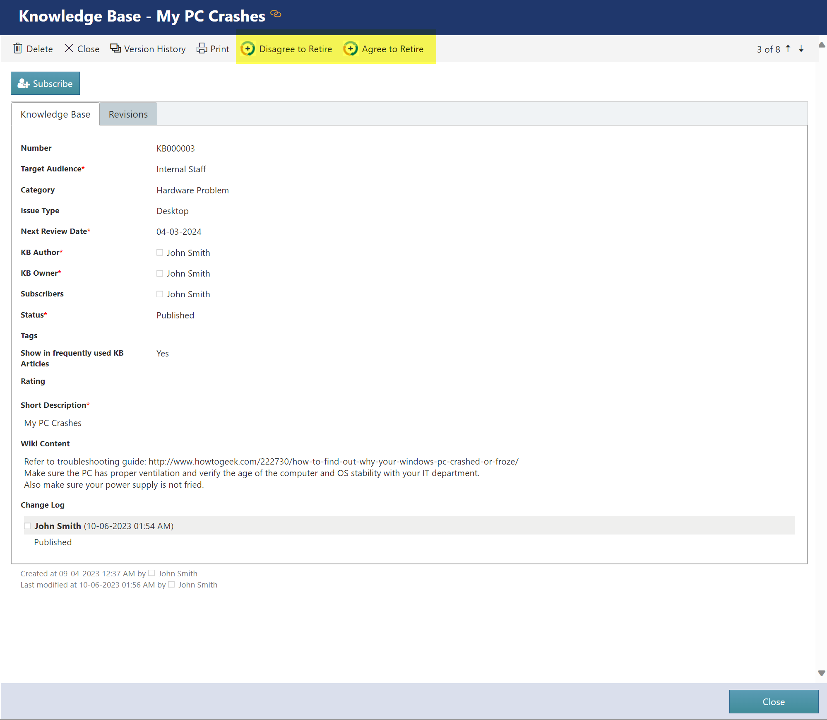Go to previous record with up arrow
The width and height of the screenshot is (827, 720).
tap(788, 48)
